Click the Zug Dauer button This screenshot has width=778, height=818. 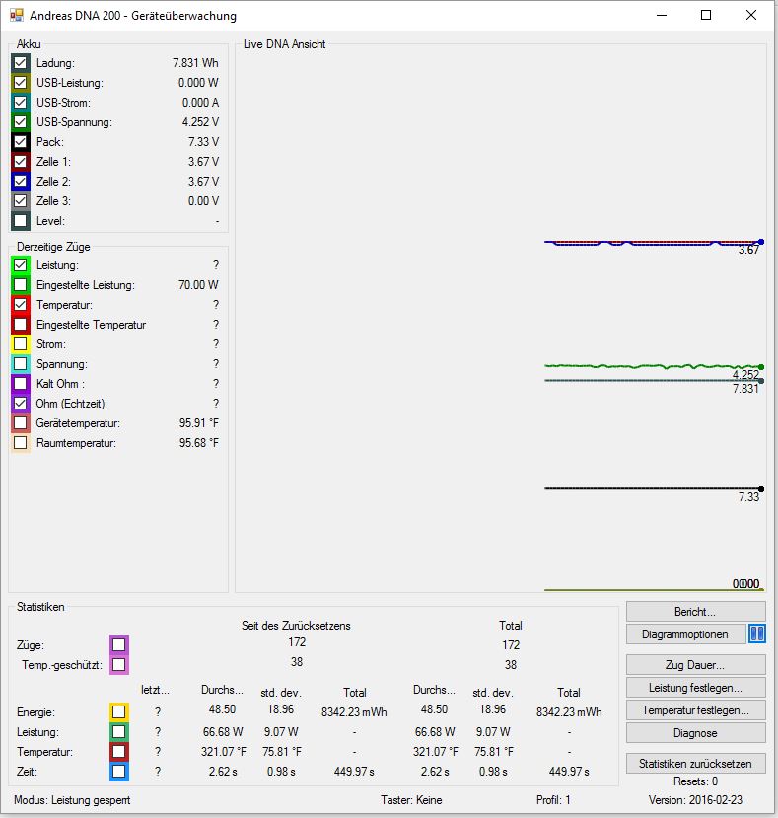tap(695, 665)
